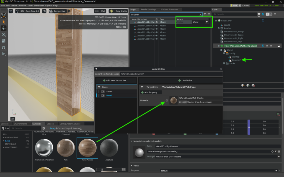Image resolution: width=284 pixels, height=177 pixels.
Task: Open viewport settings sliders icon
Action: pos(11,11)
